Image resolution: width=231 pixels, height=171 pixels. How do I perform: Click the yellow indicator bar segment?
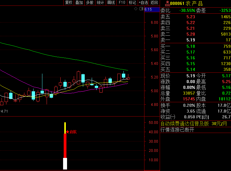tap(65, 128)
